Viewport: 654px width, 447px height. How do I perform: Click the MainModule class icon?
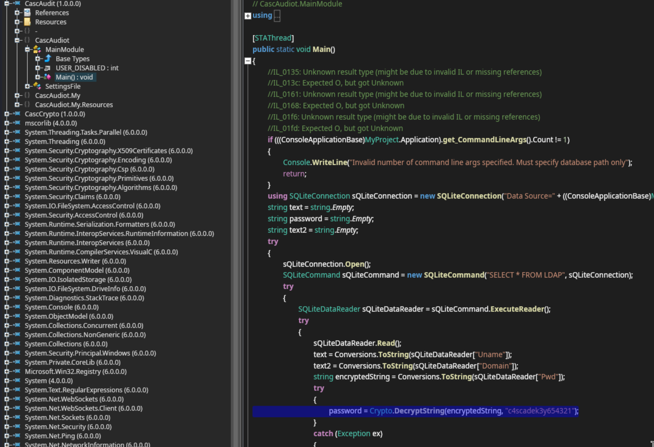click(37, 50)
